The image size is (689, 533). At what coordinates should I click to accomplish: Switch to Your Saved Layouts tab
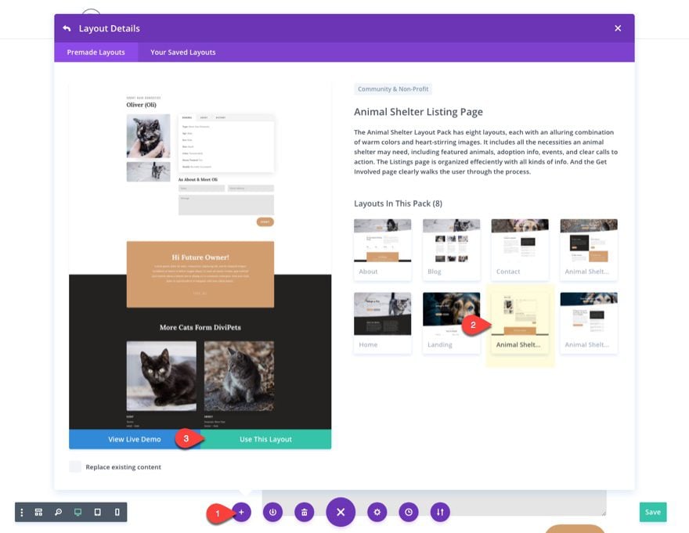tap(182, 52)
